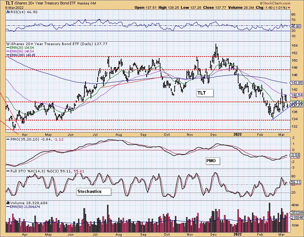Click the EMA(50) 21,584,674 volume legend
Viewport: 304px width, 237px height.
click(x=25, y=207)
